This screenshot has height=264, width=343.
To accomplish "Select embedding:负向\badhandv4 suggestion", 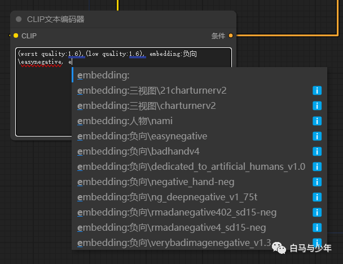I will tap(138, 151).
